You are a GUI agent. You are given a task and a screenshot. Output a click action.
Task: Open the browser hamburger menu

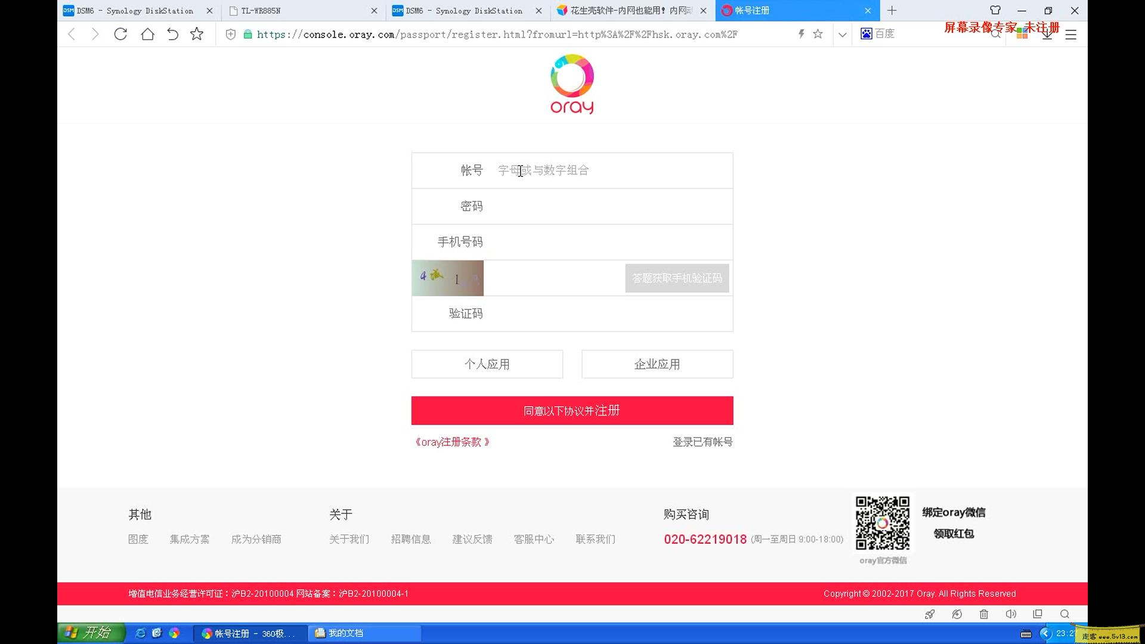pyautogui.click(x=1070, y=34)
